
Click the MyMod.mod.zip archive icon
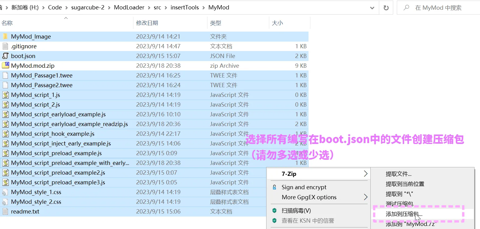point(5,66)
